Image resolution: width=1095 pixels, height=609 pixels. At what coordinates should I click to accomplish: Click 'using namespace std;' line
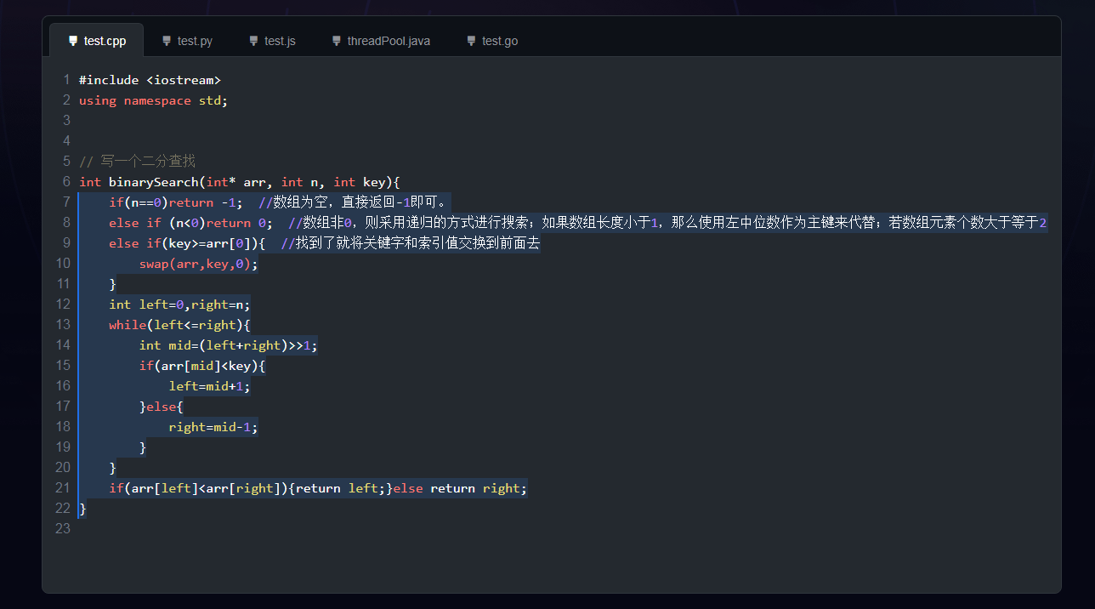point(154,100)
